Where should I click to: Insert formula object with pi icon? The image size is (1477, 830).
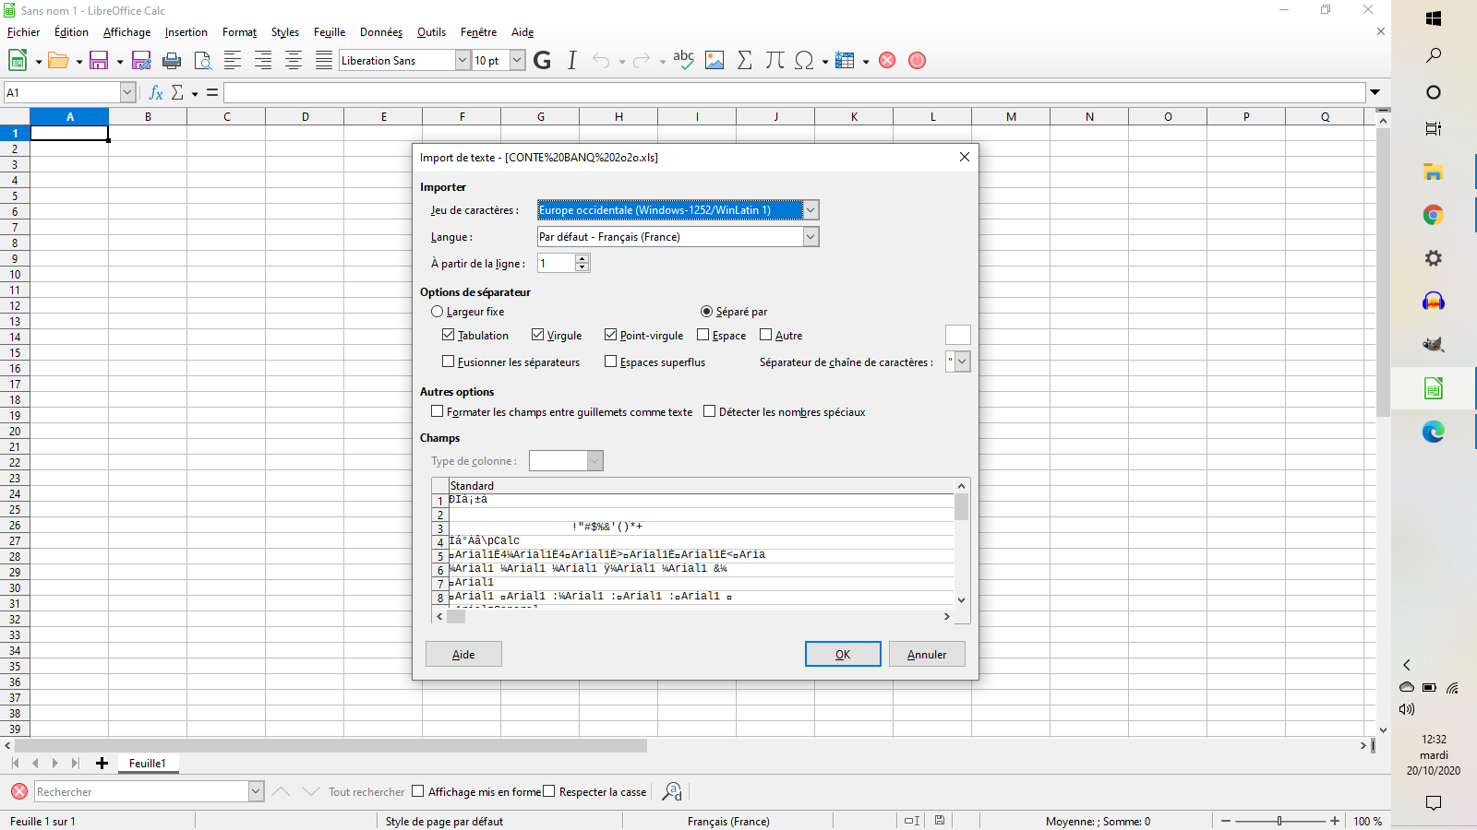[x=775, y=60]
